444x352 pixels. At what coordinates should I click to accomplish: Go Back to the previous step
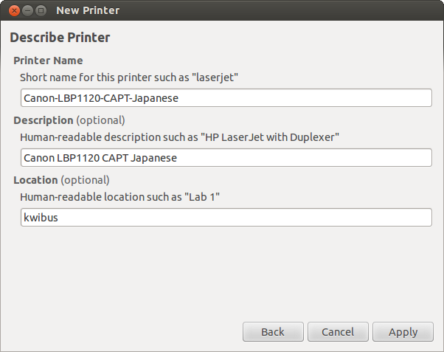click(273, 331)
